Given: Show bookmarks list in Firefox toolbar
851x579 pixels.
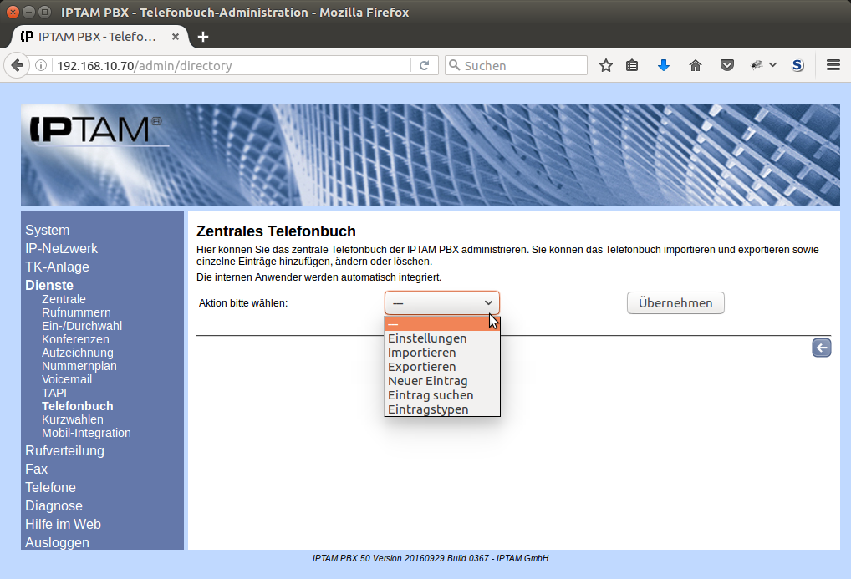Looking at the screenshot, I should [632, 65].
